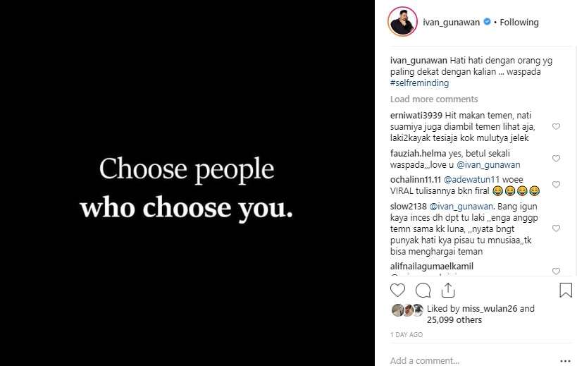Viewport: 577px width, 366px height.
Task: Save post with the bookmark icon
Action: click(565, 290)
